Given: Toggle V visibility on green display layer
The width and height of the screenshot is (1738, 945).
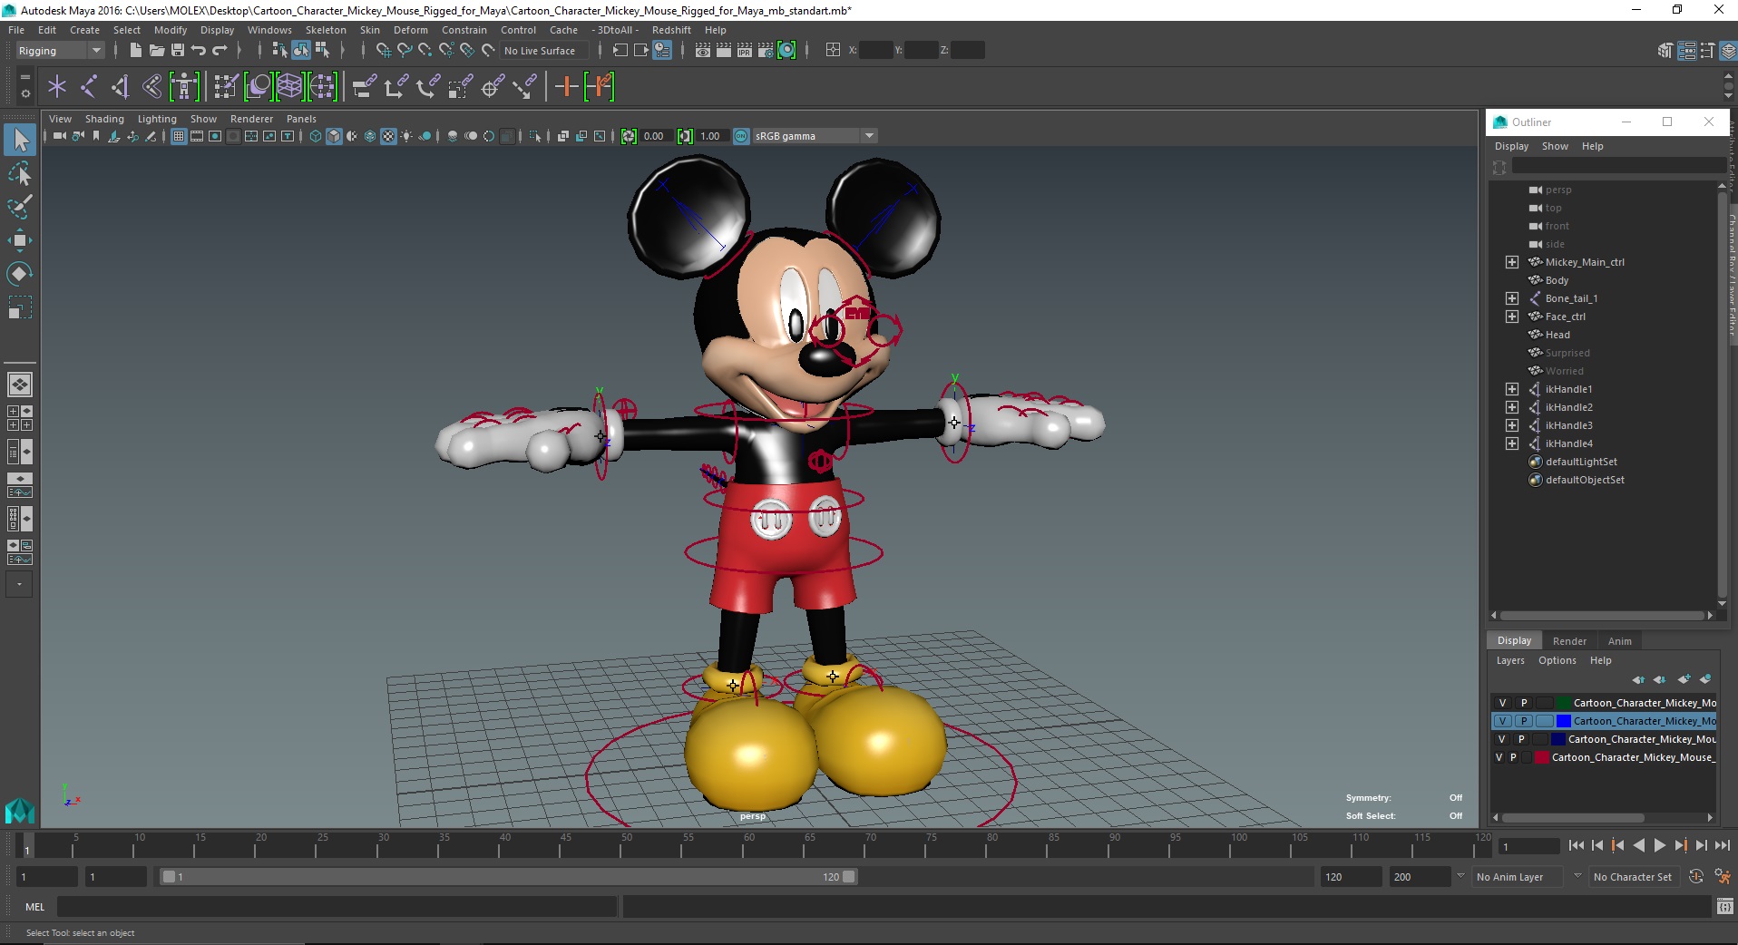Looking at the screenshot, I should (1502, 703).
